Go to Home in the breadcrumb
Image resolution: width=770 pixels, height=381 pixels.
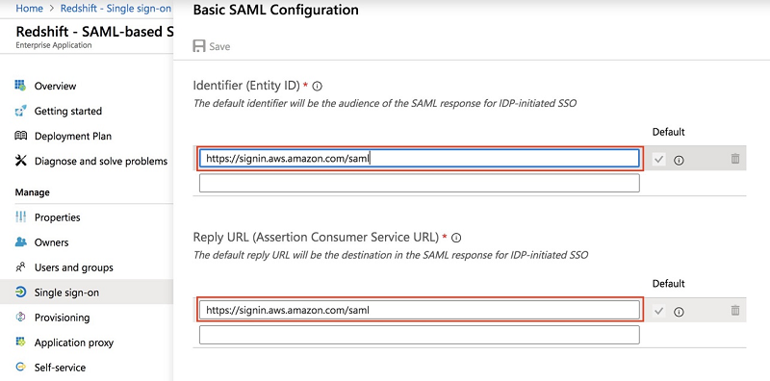pyautogui.click(x=29, y=9)
